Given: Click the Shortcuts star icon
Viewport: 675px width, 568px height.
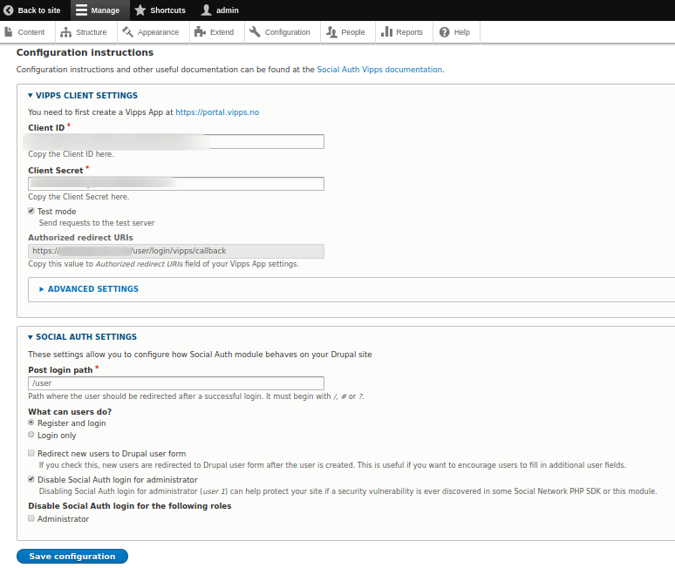Looking at the screenshot, I should (x=140, y=10).
